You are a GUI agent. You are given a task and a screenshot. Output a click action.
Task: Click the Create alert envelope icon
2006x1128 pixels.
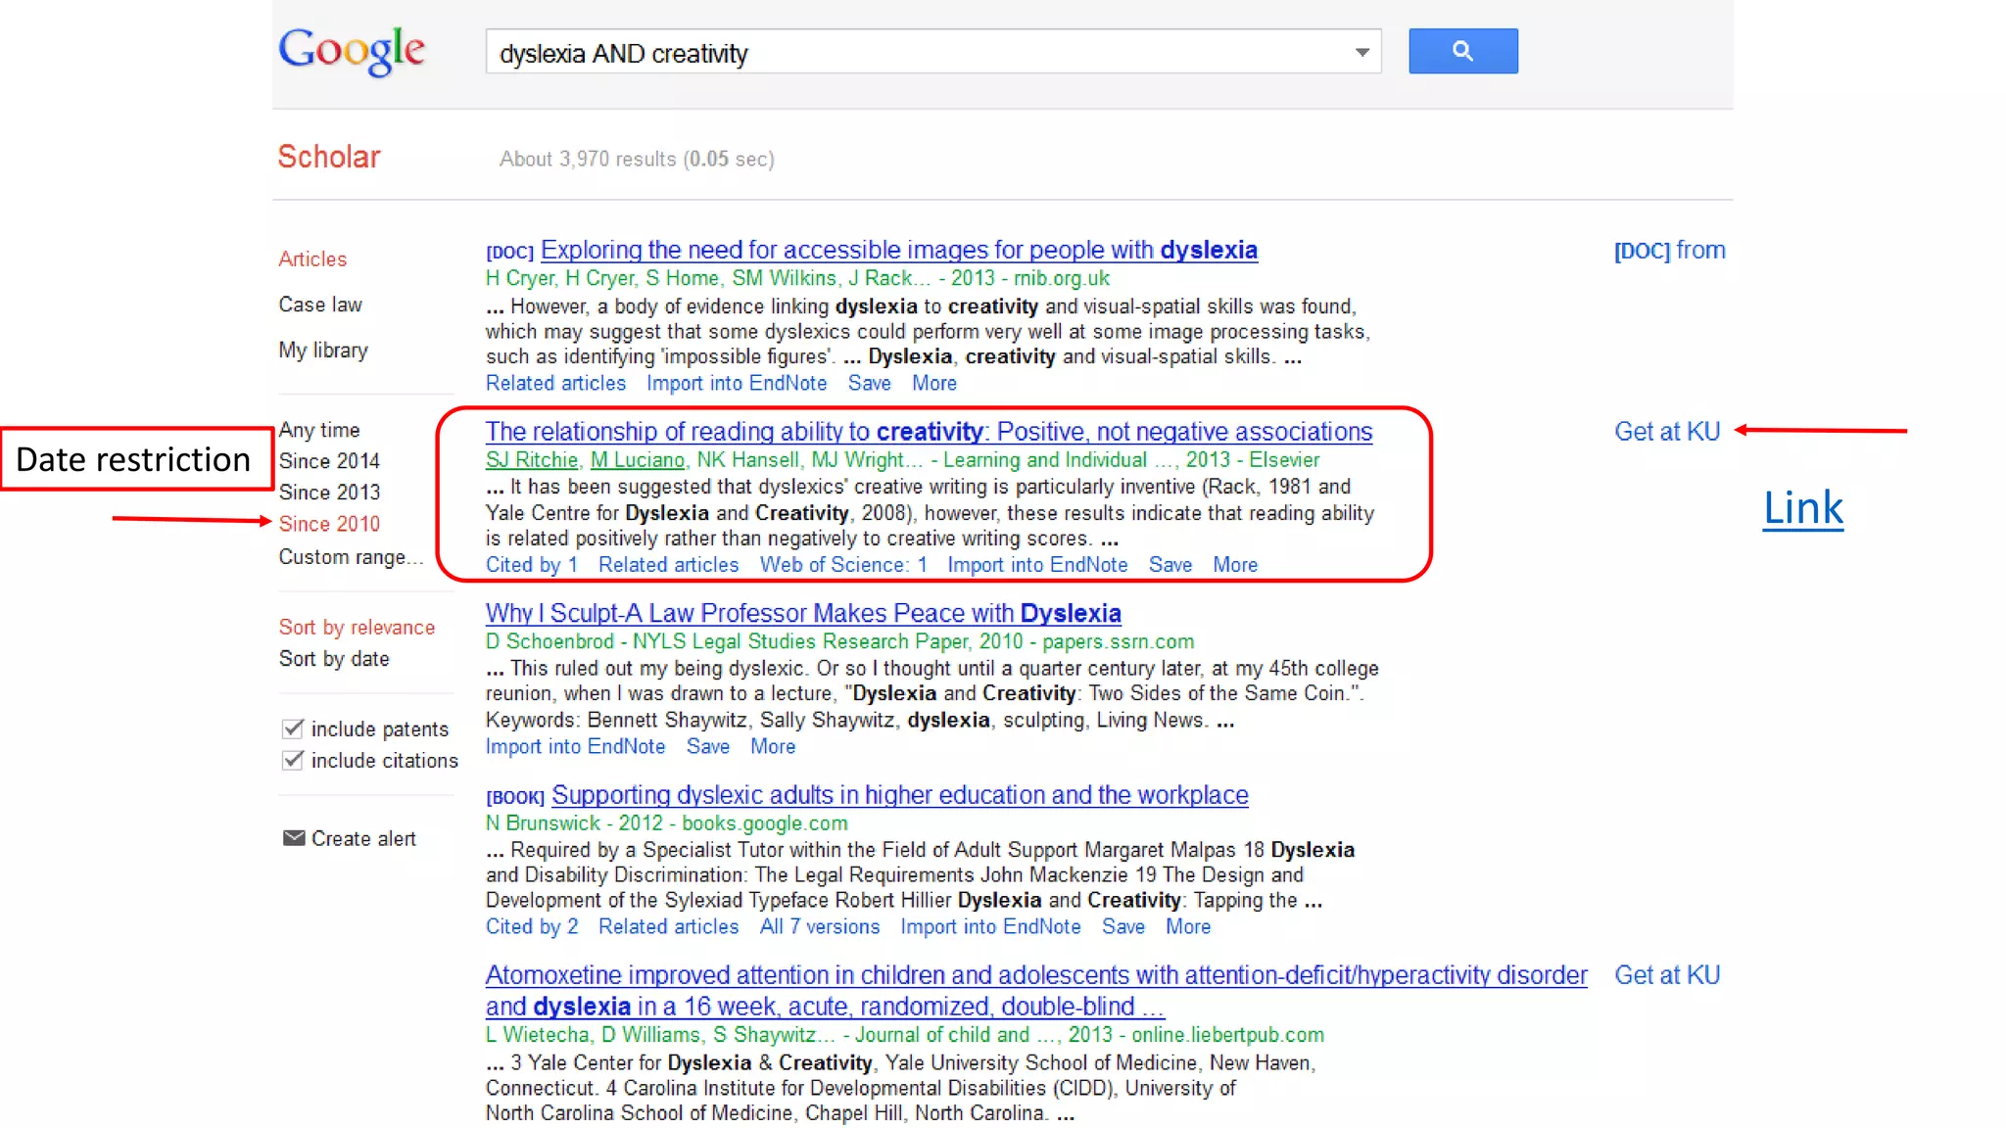(x=293, y=837)
